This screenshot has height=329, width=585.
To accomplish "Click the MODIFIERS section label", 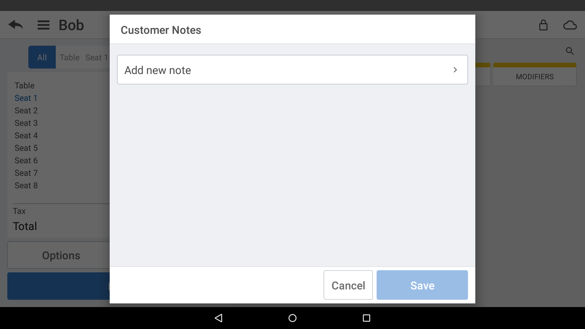I will click(x=534, y=76).
